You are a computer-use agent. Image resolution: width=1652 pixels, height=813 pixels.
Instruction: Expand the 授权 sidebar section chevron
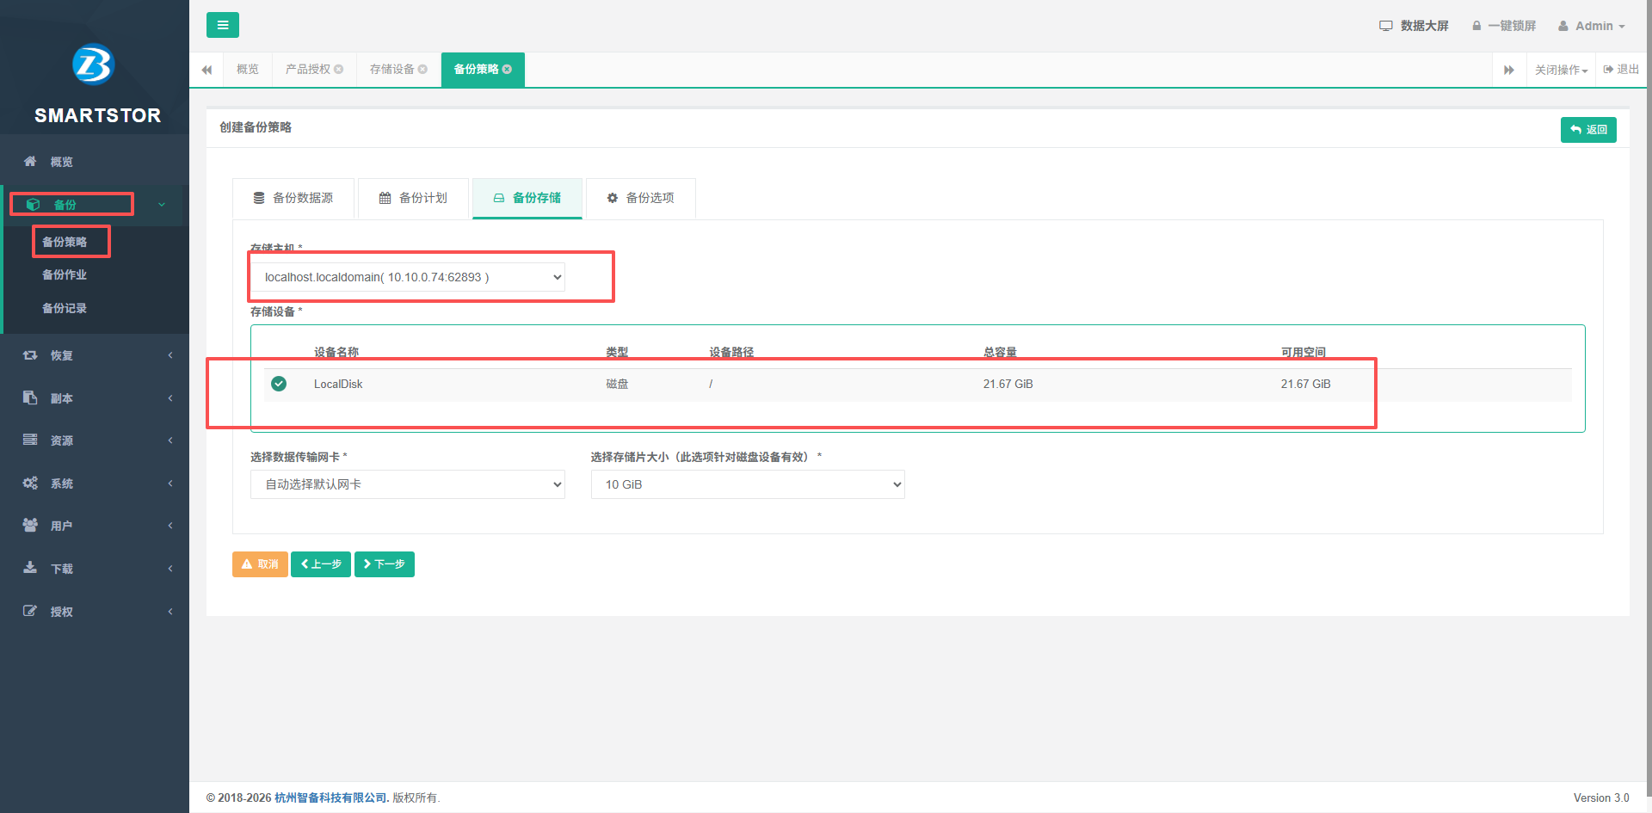(170, 612)
